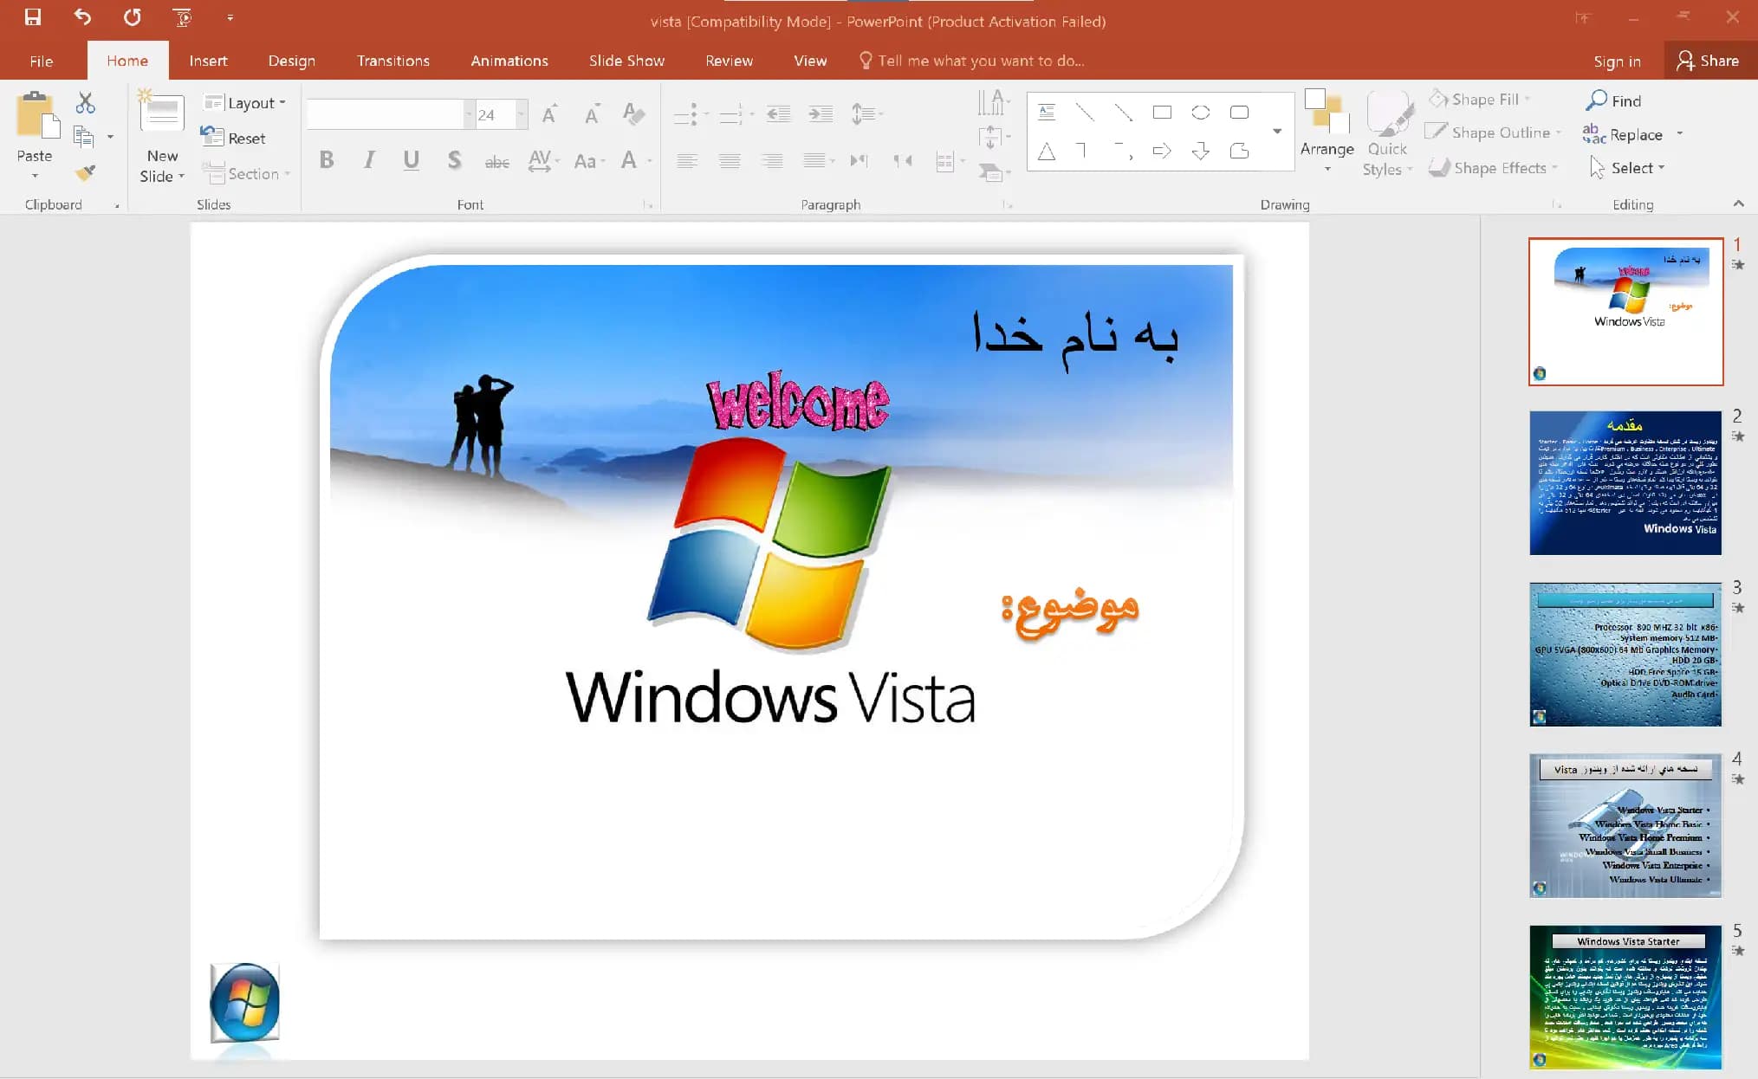Expand the shapes gallery More arrow
Image resolution: width=1758 pixels, height=1079 pixels.
coord(1277,131)
